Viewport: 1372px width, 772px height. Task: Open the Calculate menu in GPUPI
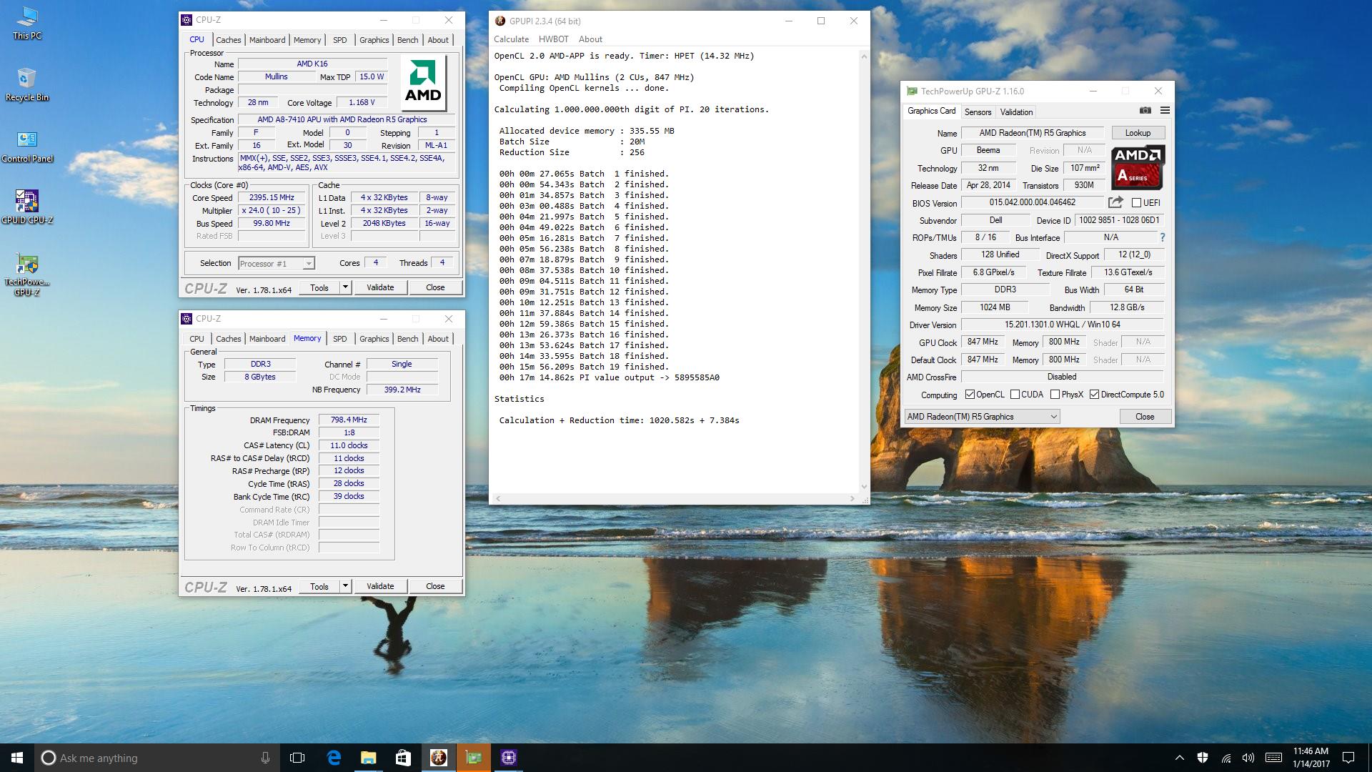click(x=512, y=39)
